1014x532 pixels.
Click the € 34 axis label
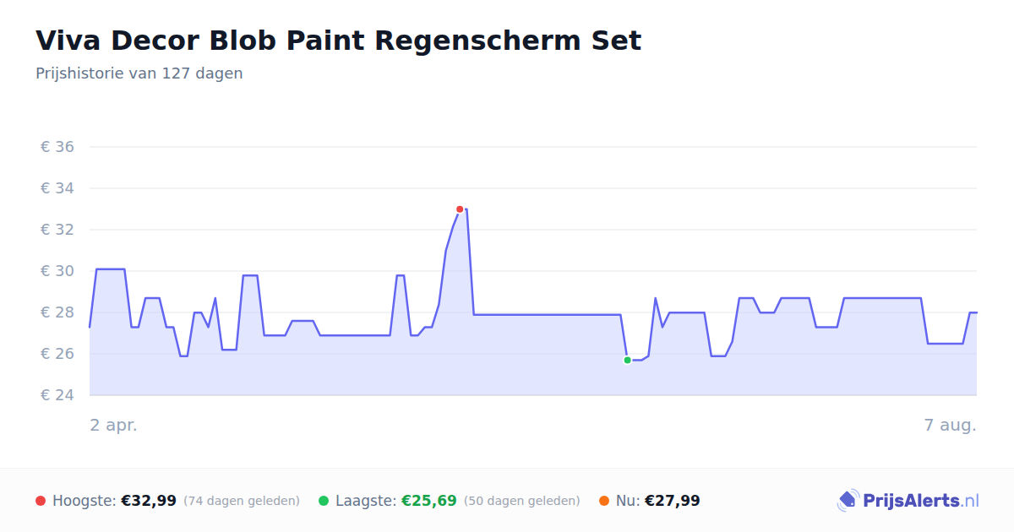(x=57, y=188)
